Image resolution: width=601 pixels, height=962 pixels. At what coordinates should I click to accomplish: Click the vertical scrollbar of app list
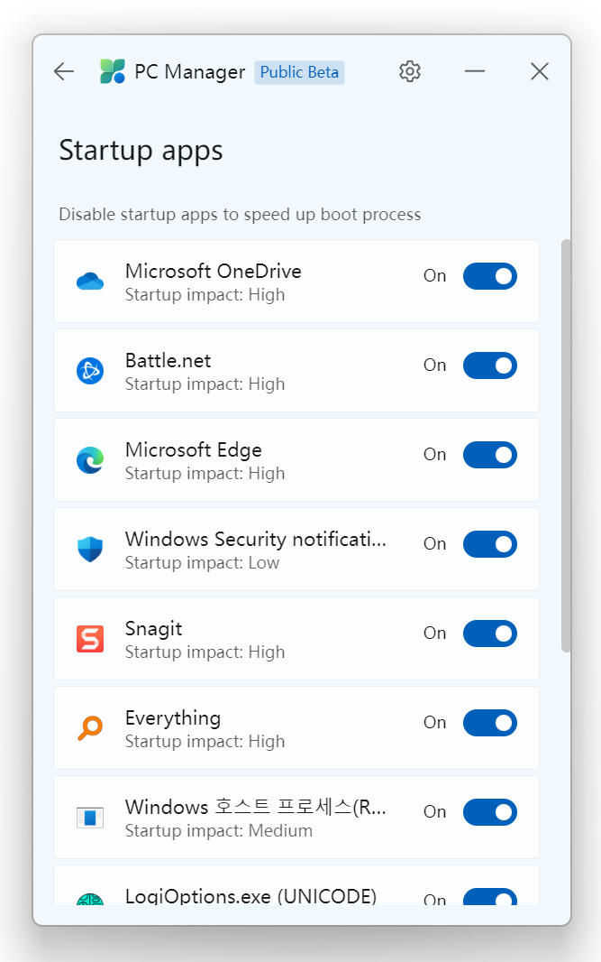(x=566, y=446)
